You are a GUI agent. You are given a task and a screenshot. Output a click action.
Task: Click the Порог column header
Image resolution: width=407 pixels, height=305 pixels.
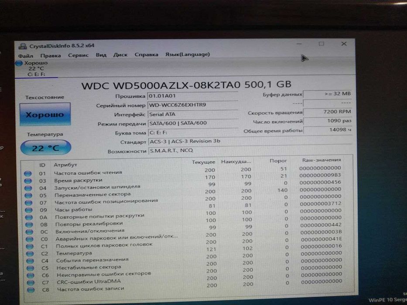278,161
